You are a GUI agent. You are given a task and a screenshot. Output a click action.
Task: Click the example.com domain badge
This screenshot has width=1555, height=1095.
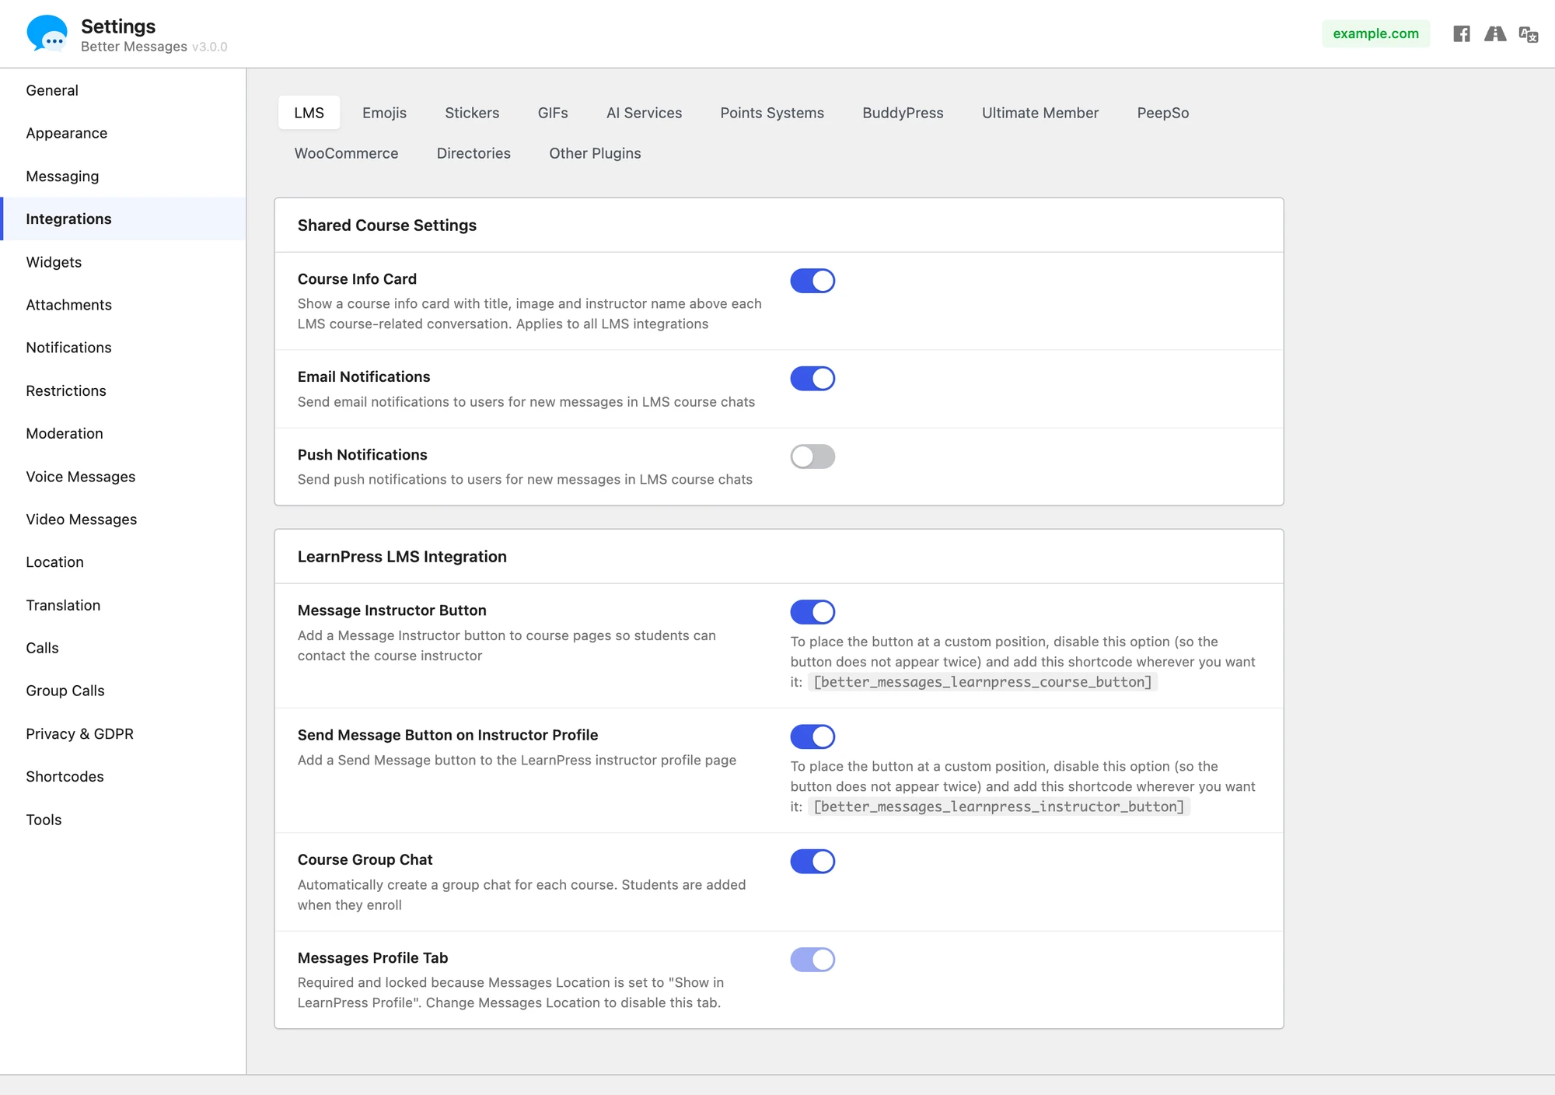coord(1375,33)
